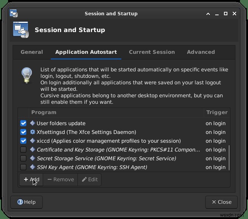Click the Xfsettingsd gear icon
This screenshot has width=248, height=219.
click(x=32, y=132)
